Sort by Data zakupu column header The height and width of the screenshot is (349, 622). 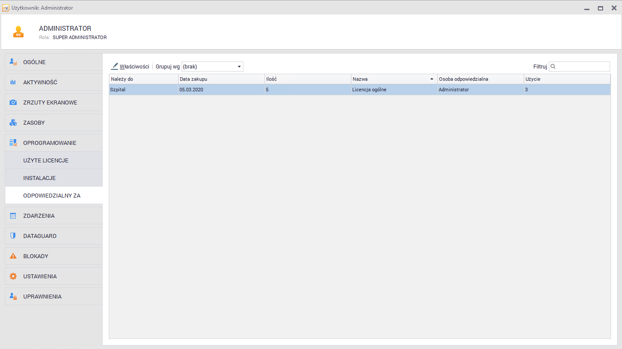(x=221, y=79)
